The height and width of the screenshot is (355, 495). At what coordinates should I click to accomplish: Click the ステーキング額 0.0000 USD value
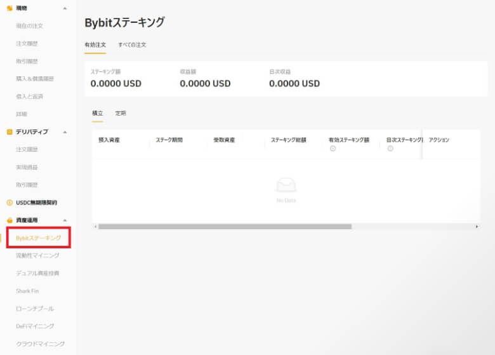click(116, 84)
